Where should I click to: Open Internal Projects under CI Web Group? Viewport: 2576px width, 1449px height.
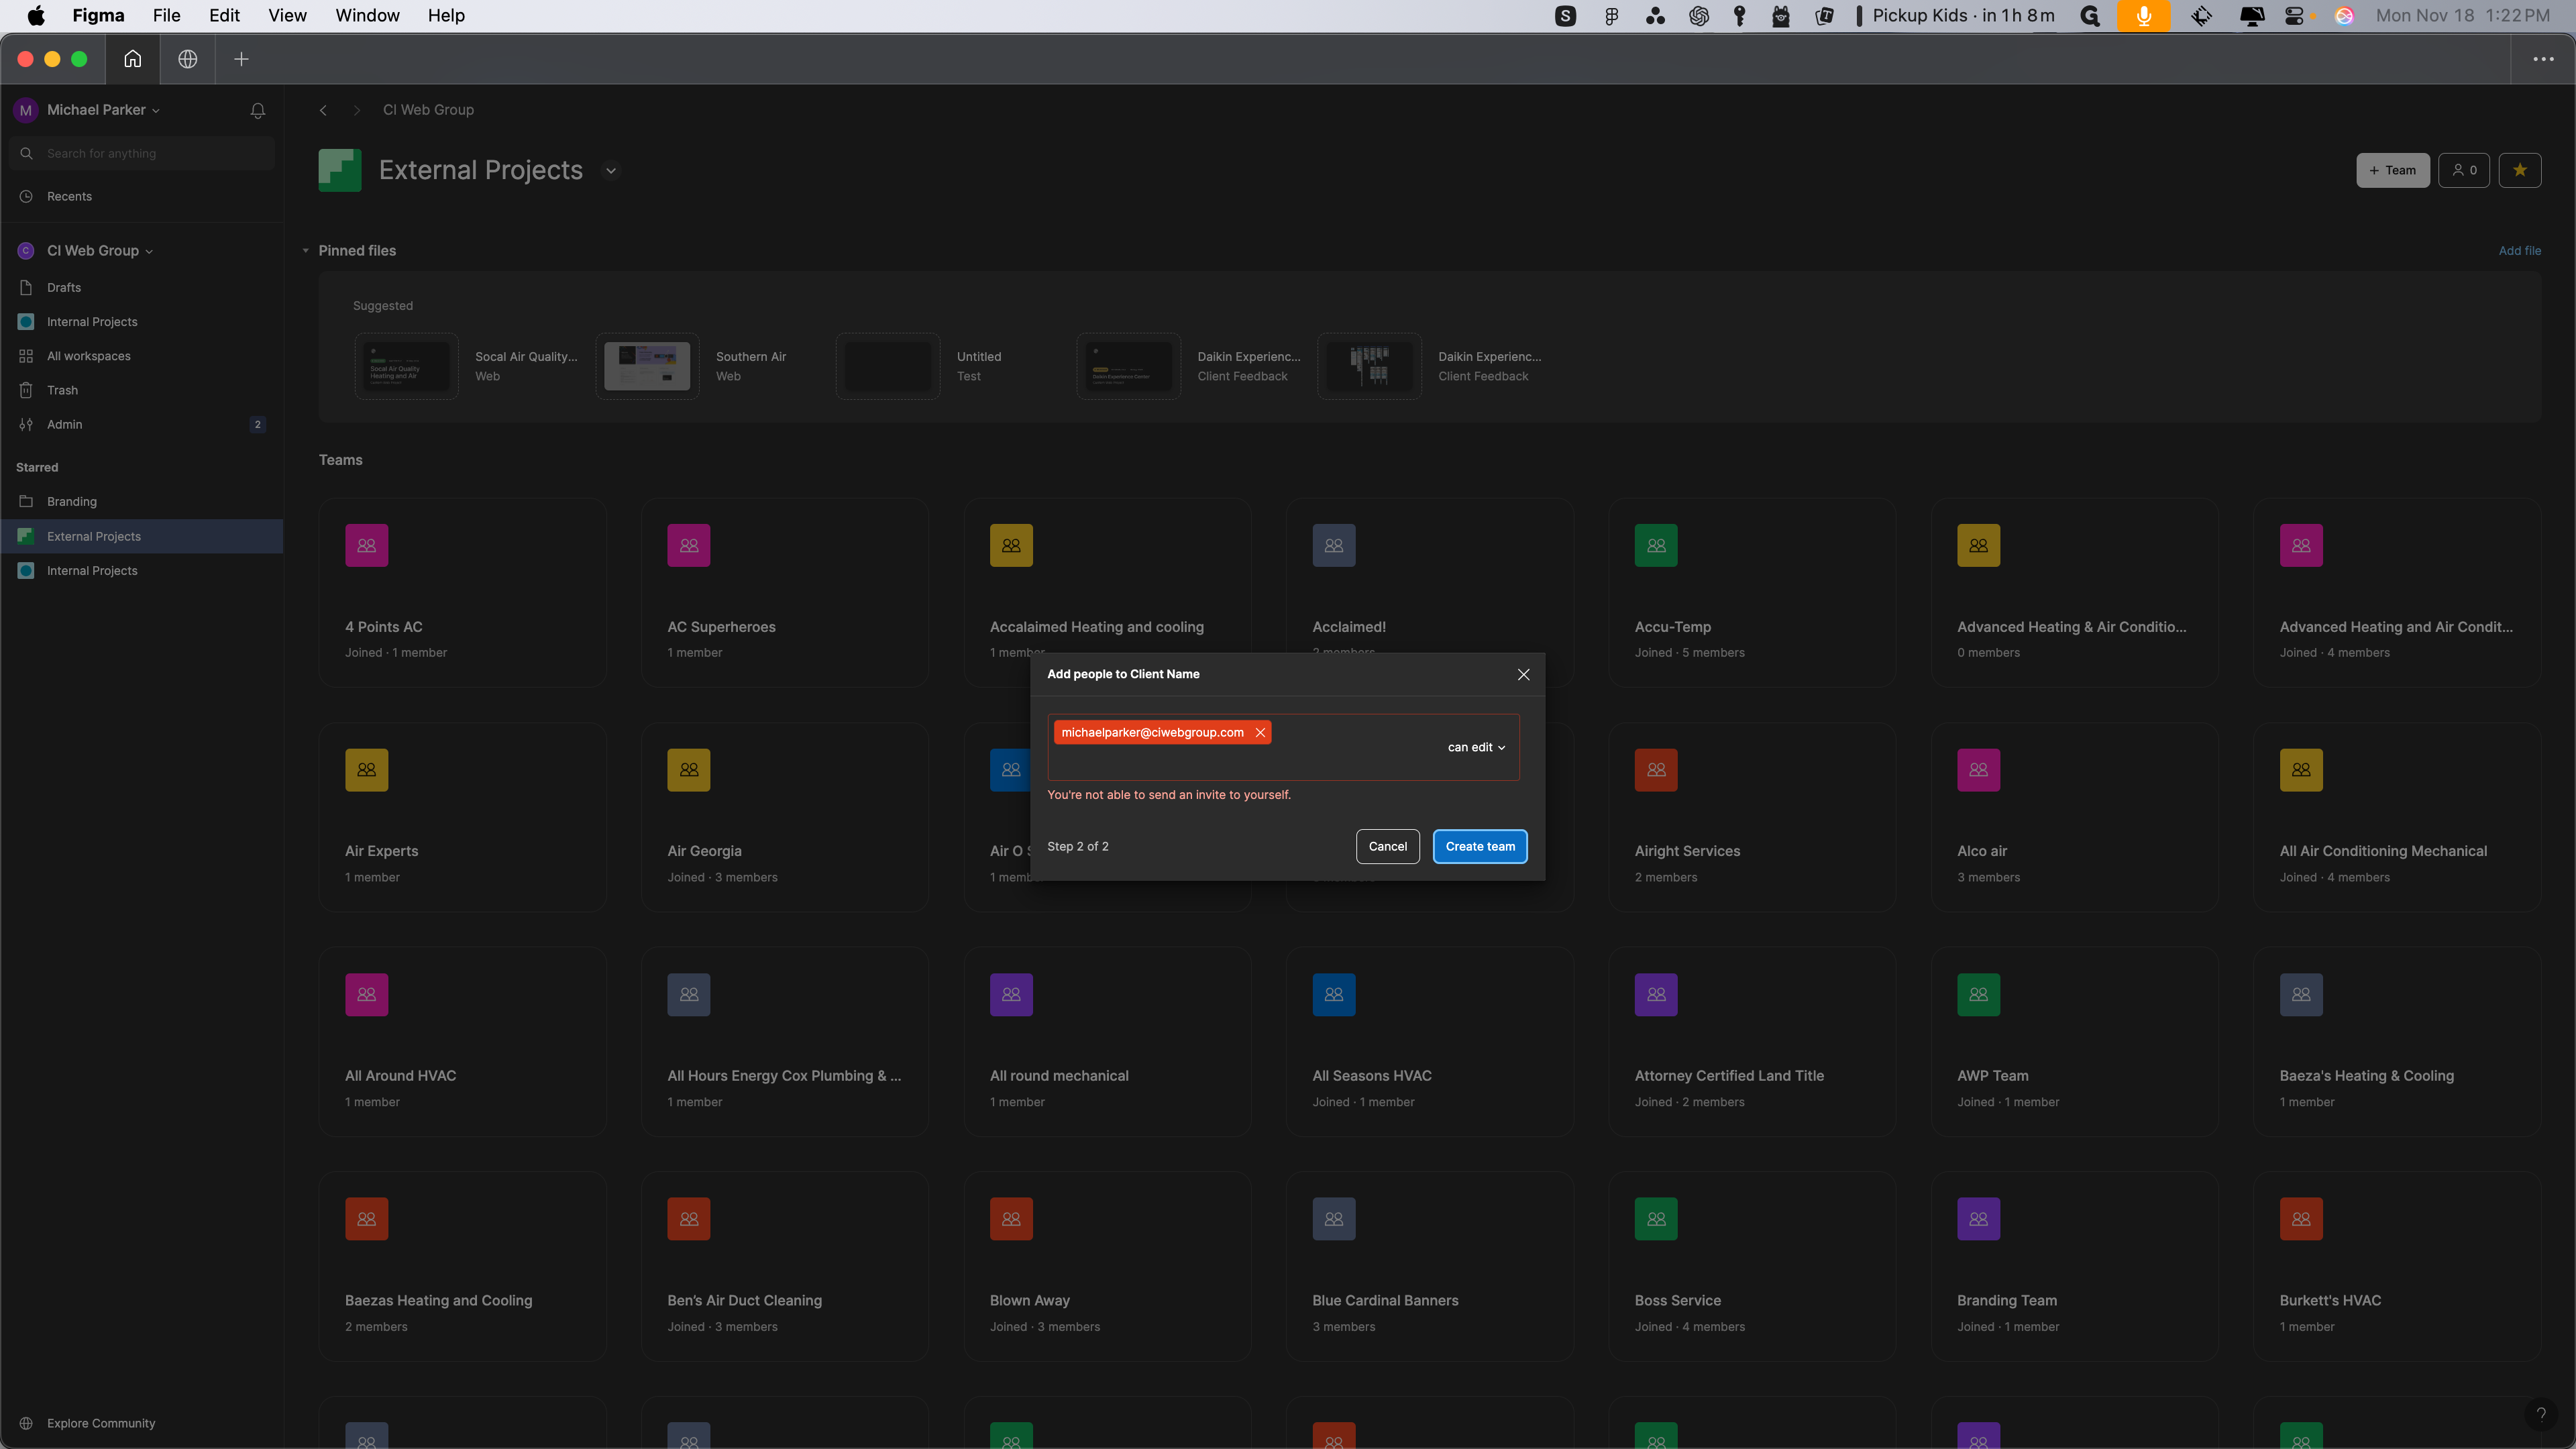pos(141,322)
